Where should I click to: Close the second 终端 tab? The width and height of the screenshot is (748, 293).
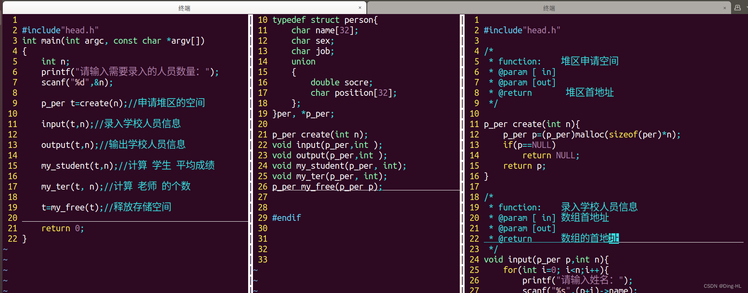click(x=724, y=8)
